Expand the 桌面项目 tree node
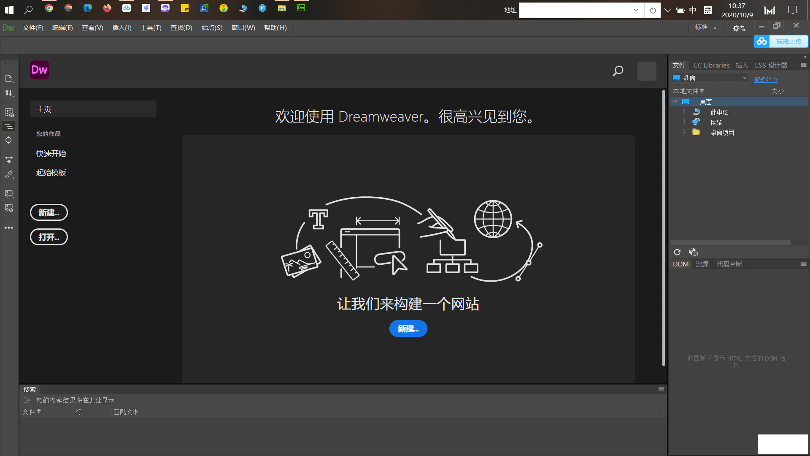 (684, 132)
